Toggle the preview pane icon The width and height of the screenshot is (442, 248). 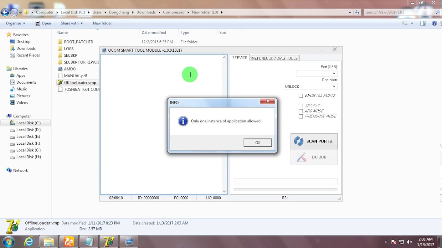click(423, 23)
